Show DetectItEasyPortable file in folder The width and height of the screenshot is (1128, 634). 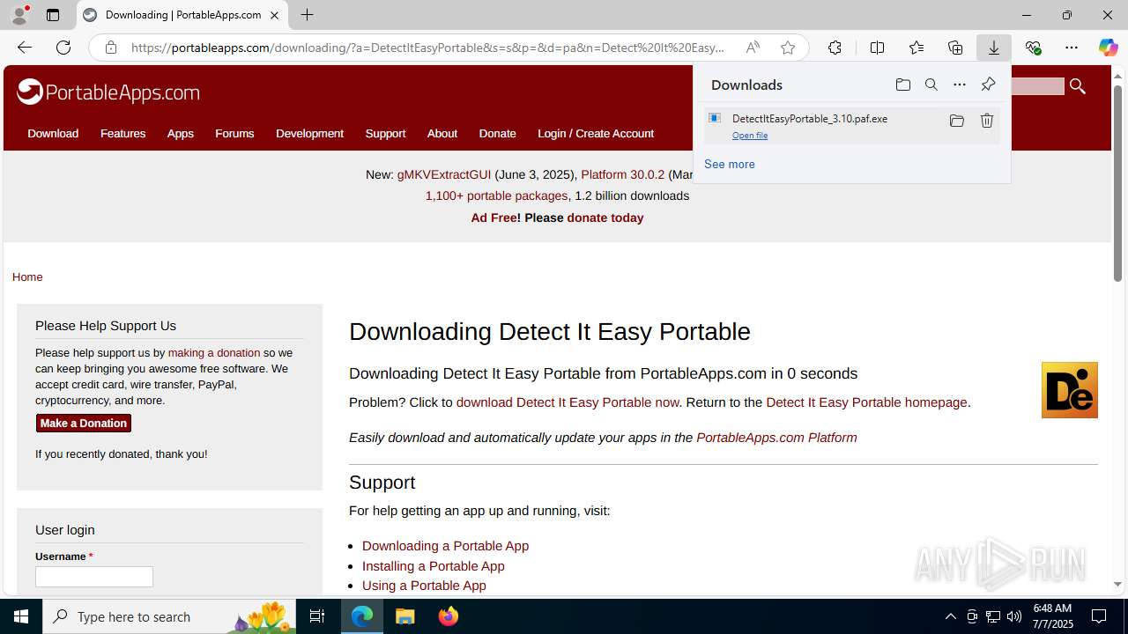point(956,121)
